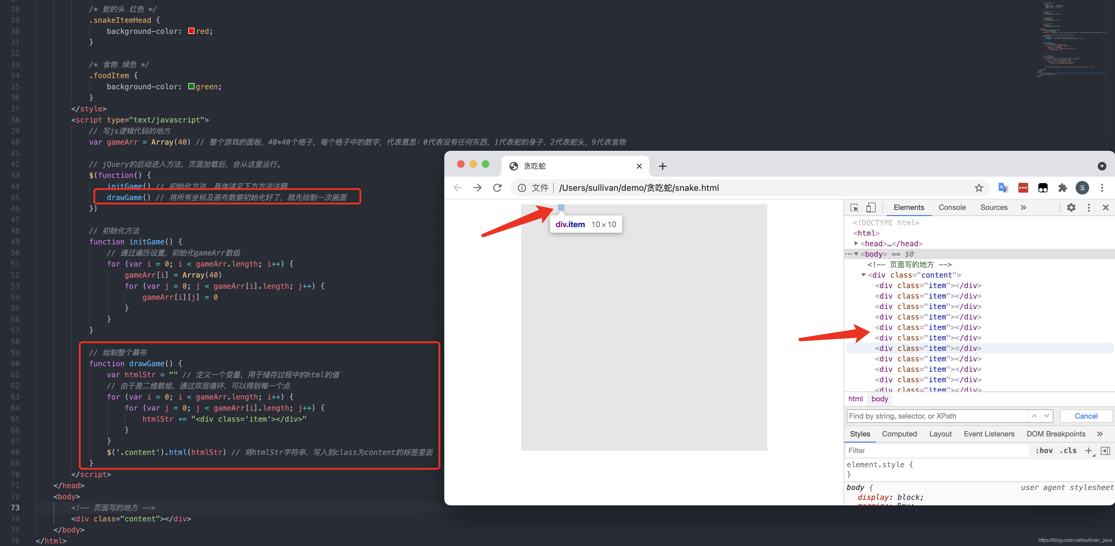The image size is (1115, 546).
Task: Switch to the Sources tab
Action: (x=993, y=207)
